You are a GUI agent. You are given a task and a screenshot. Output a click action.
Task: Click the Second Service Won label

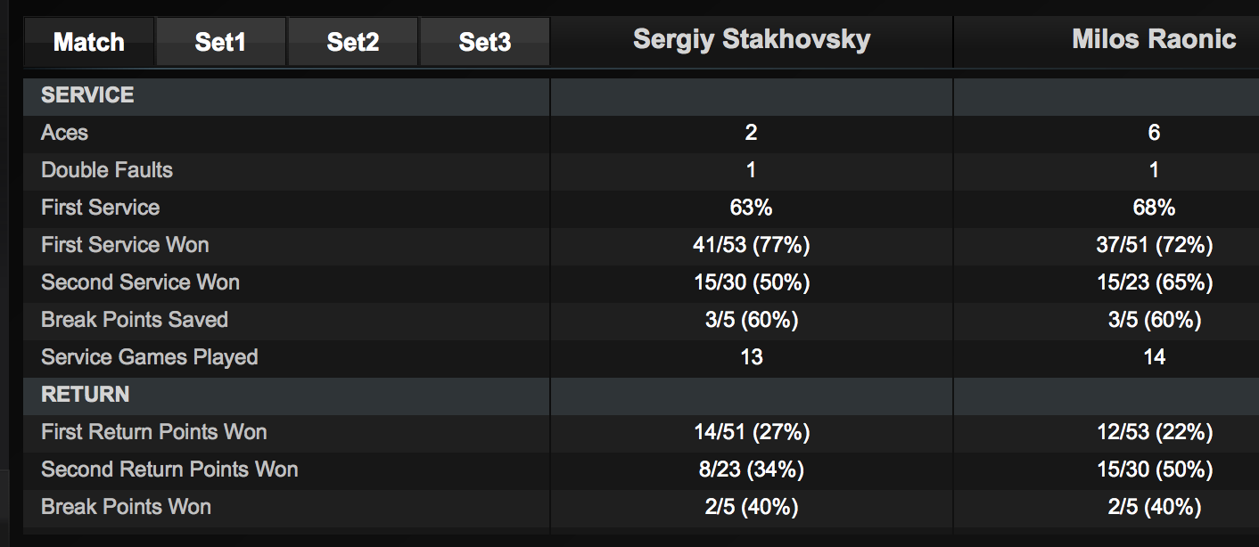pyautogui.click(x=140, y=282)
